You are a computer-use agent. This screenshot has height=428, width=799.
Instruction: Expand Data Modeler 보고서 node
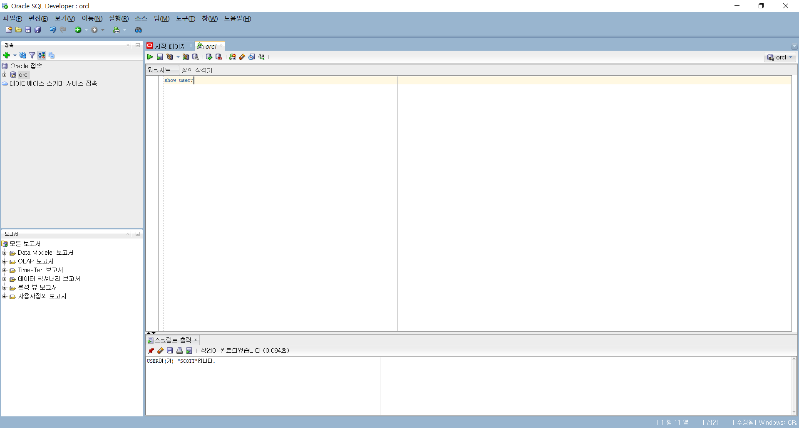click(5, 253)
